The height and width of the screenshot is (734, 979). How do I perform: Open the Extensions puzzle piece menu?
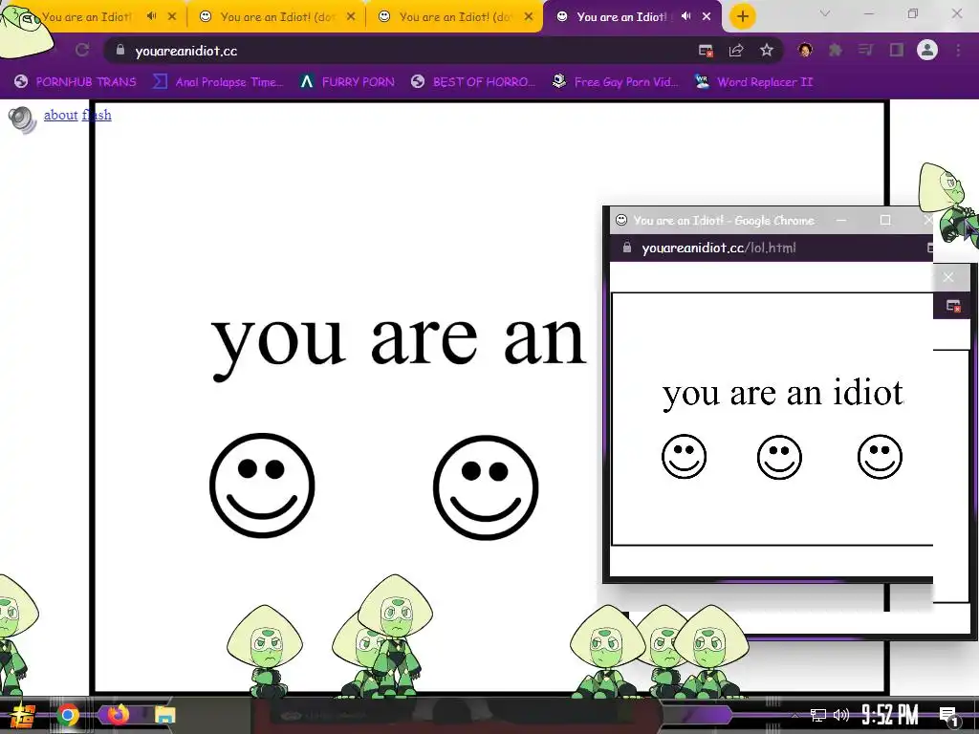tap(836, 50)
